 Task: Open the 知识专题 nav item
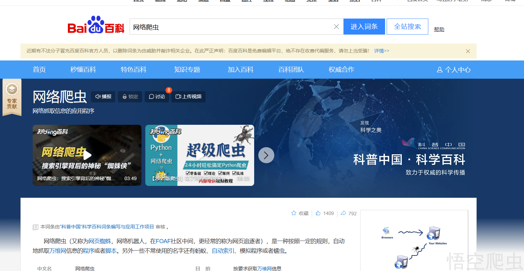pyautogui.click(x=187, y=69)
